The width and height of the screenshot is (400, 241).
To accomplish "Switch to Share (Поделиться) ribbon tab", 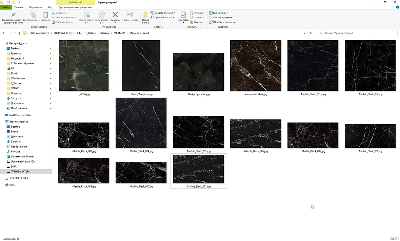I will point(36,7).
